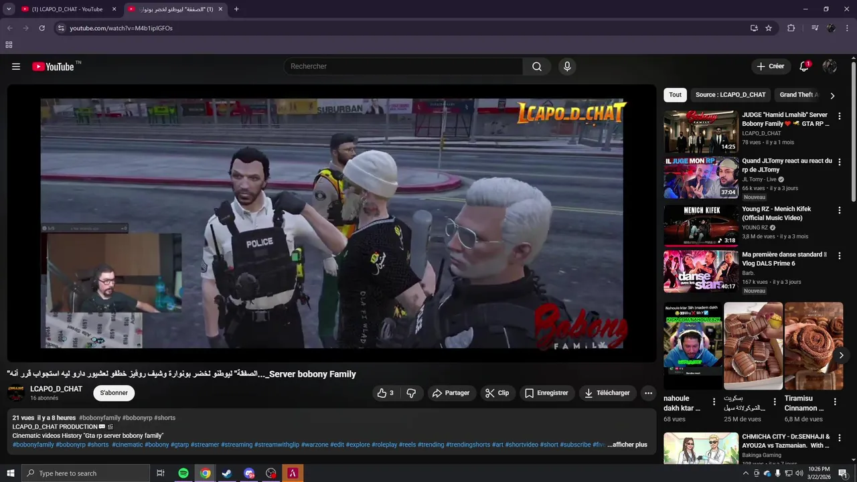
Task: Open the LCAPO_D_CHAT channel name link
Action: 56,389
